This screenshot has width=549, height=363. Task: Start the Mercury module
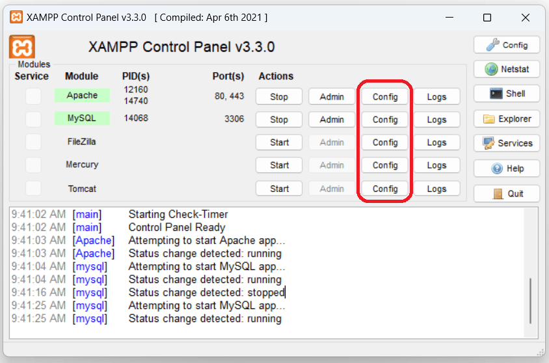tap(278, 165)
